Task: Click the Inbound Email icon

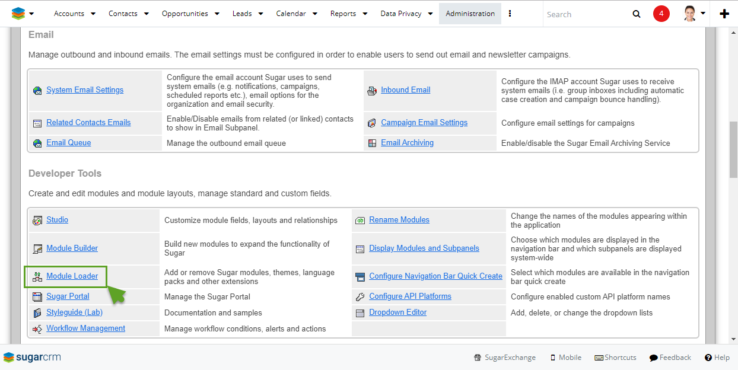Action: coord(372,91)
